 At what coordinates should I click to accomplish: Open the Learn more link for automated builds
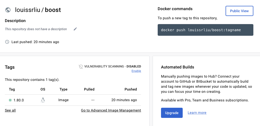[197, 113]
